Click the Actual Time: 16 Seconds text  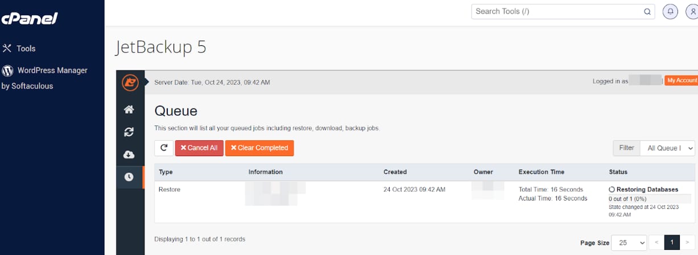(x=553, y=199)
